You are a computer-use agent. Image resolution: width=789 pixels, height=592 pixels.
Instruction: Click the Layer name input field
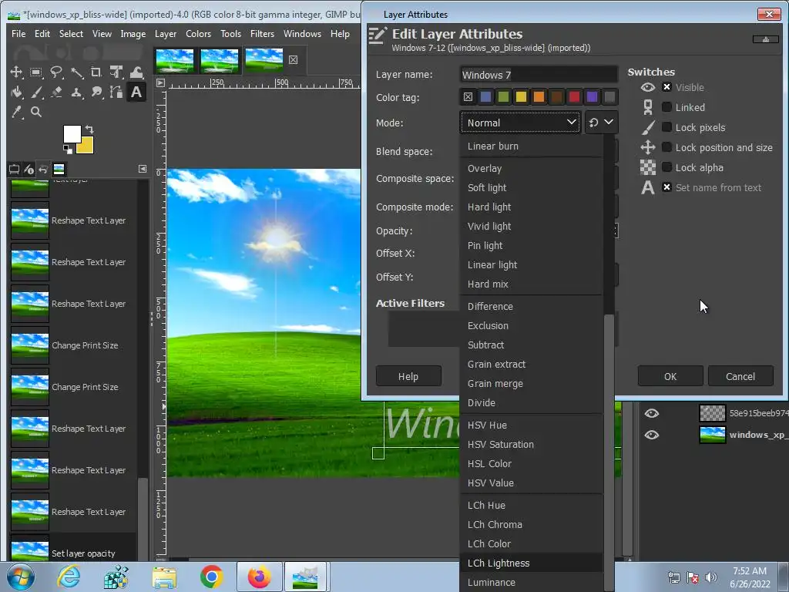click(x=539, y=75)
